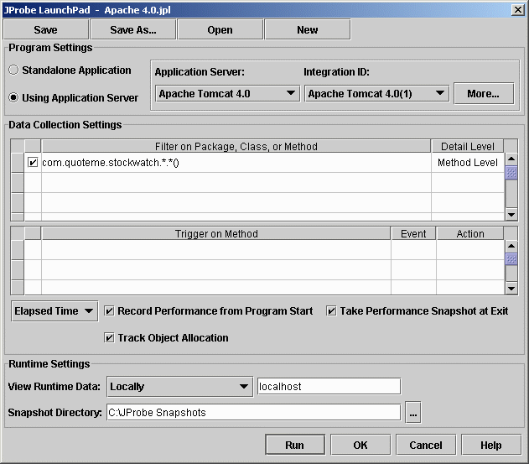This screenshot has height=464, width=529.
Task: Click the New toolbar button
Action: coord(307,29)
